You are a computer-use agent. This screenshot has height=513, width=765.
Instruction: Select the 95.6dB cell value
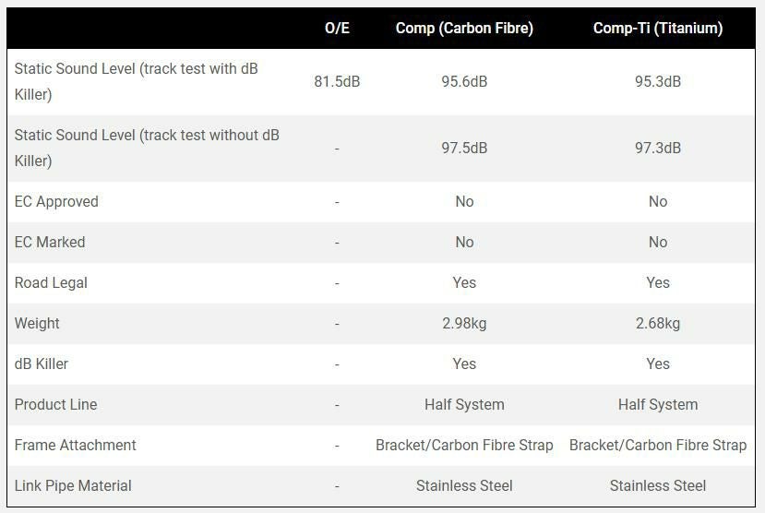click(464, 81)
